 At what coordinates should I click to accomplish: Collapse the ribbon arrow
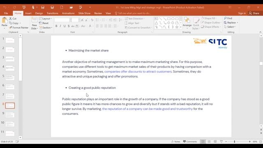(260, 32)
